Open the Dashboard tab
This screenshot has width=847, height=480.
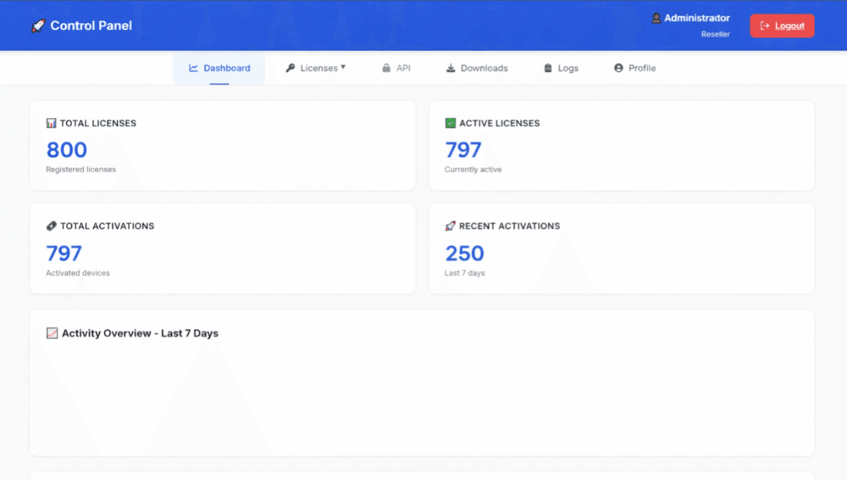[x=220, y=68]
